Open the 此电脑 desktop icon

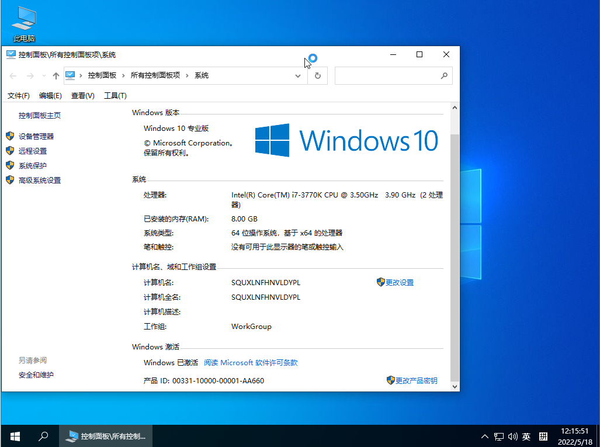[24, 24]
